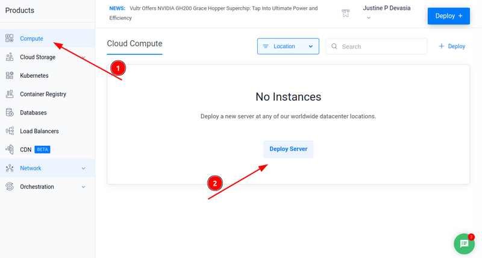Select Container Registry in the sidebar
This screenshot has height=258, width=482.
coord(48,94)
